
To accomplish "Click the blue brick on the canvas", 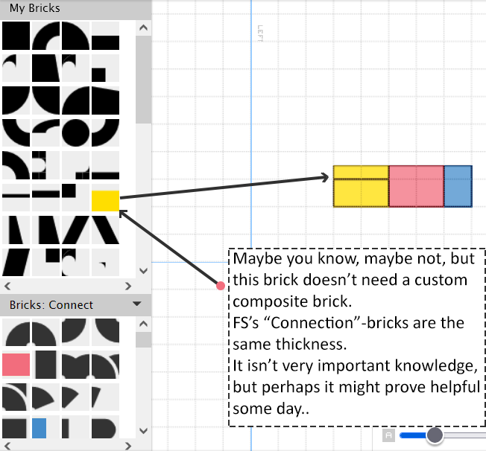I will (458, 186).
